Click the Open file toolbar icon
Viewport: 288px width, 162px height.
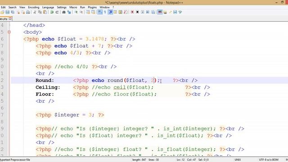(x=2, y=12)
